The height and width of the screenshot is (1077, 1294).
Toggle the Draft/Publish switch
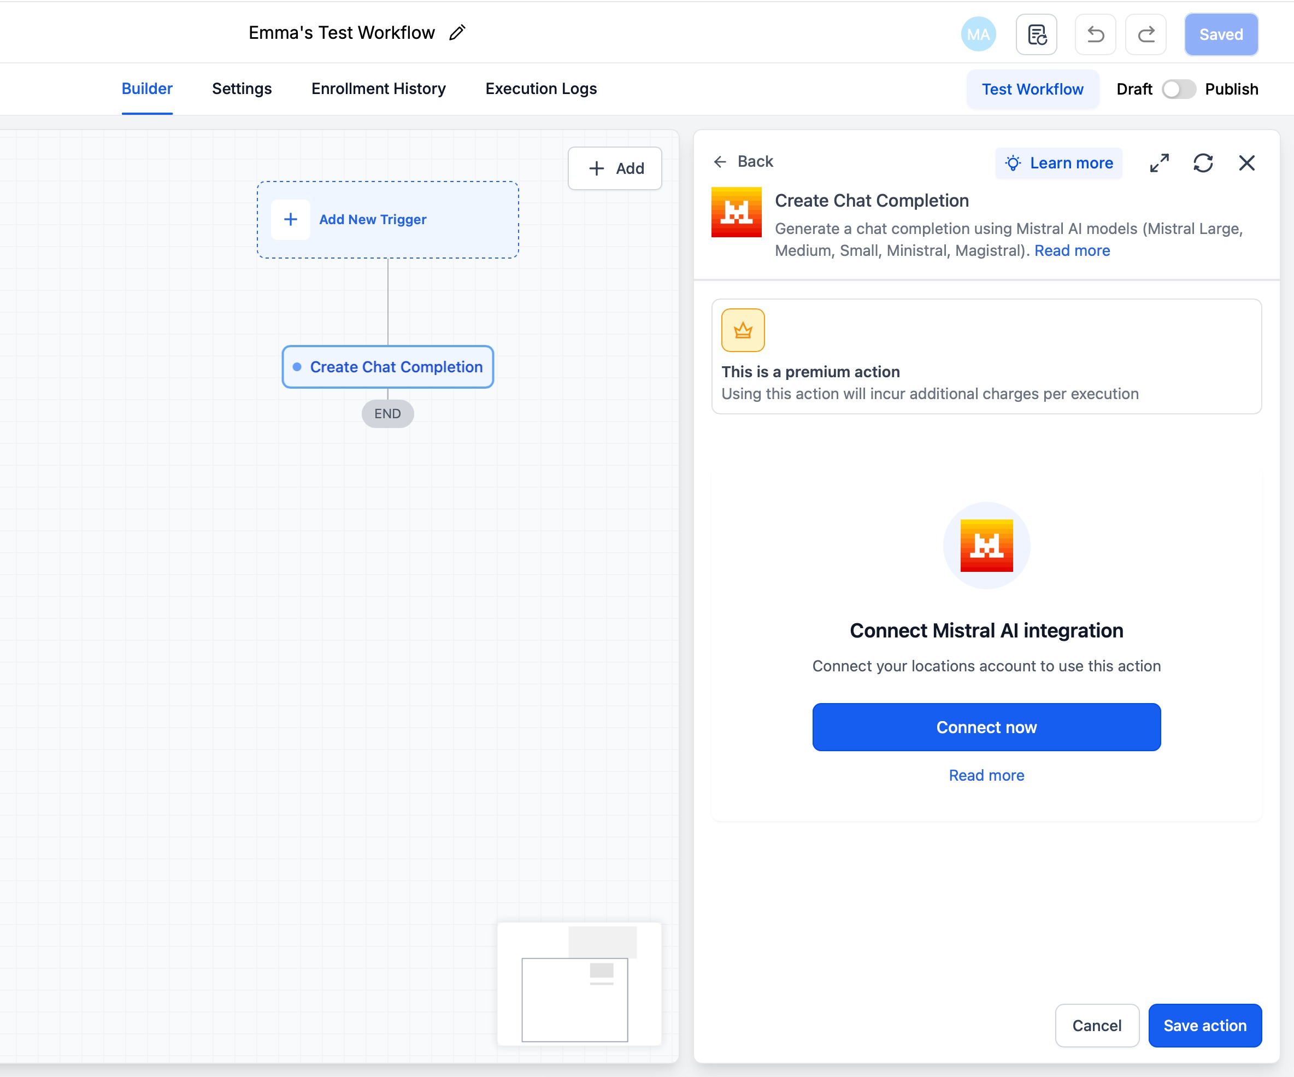pyautogui.click(x=1178, y=90)
